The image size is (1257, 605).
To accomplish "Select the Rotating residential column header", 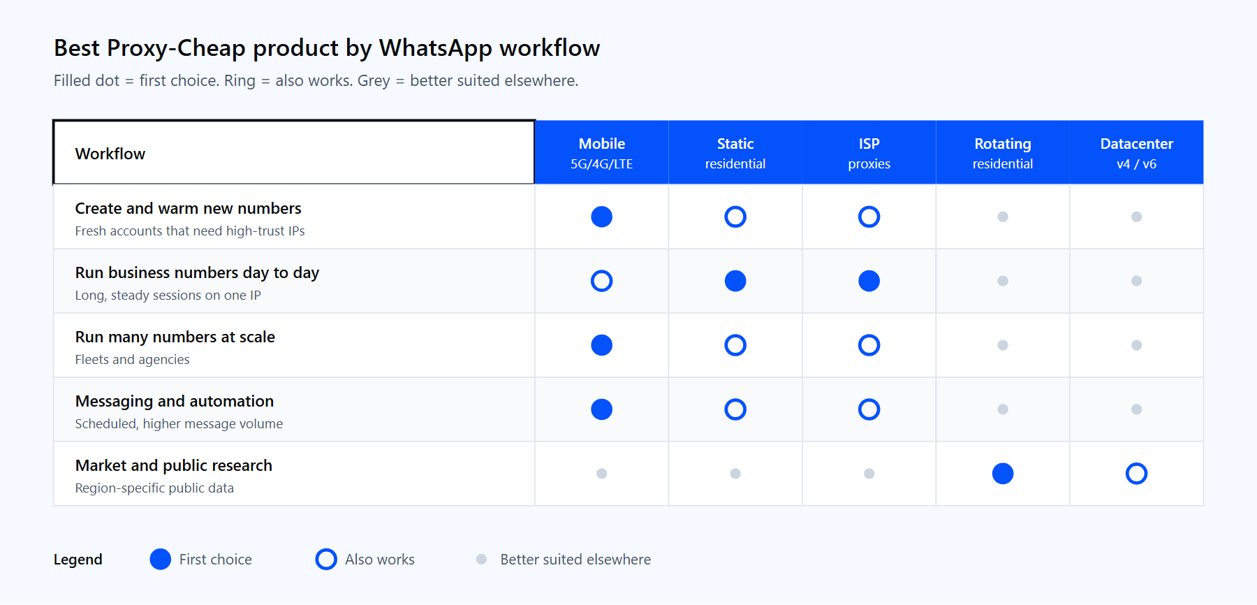I will click(1003, 153).
